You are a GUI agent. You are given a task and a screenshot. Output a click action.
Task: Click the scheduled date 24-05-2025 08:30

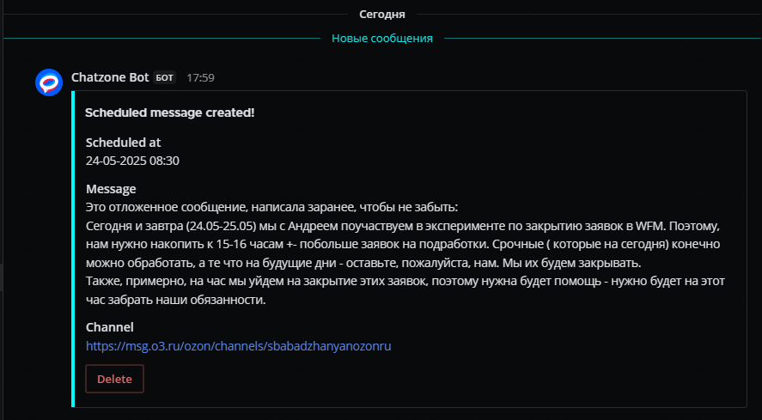(x=132, y=161)
